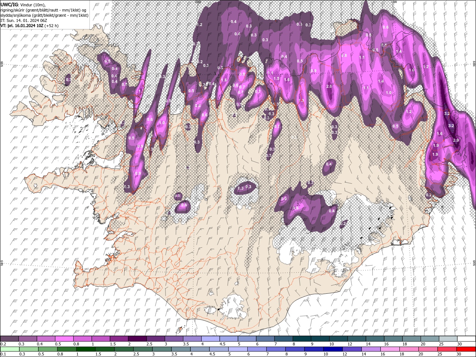
Task: Click the 'UWC/IG: Vindur (10m)' title text
Action: click(x=23, y=4)
